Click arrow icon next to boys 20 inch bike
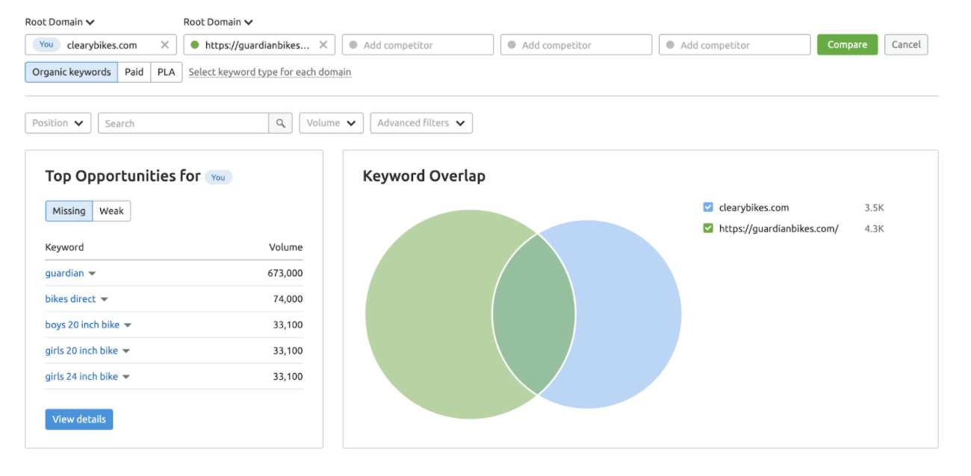Image resolution: width=971 pixels, height=476 pixels. coord(128,325)
